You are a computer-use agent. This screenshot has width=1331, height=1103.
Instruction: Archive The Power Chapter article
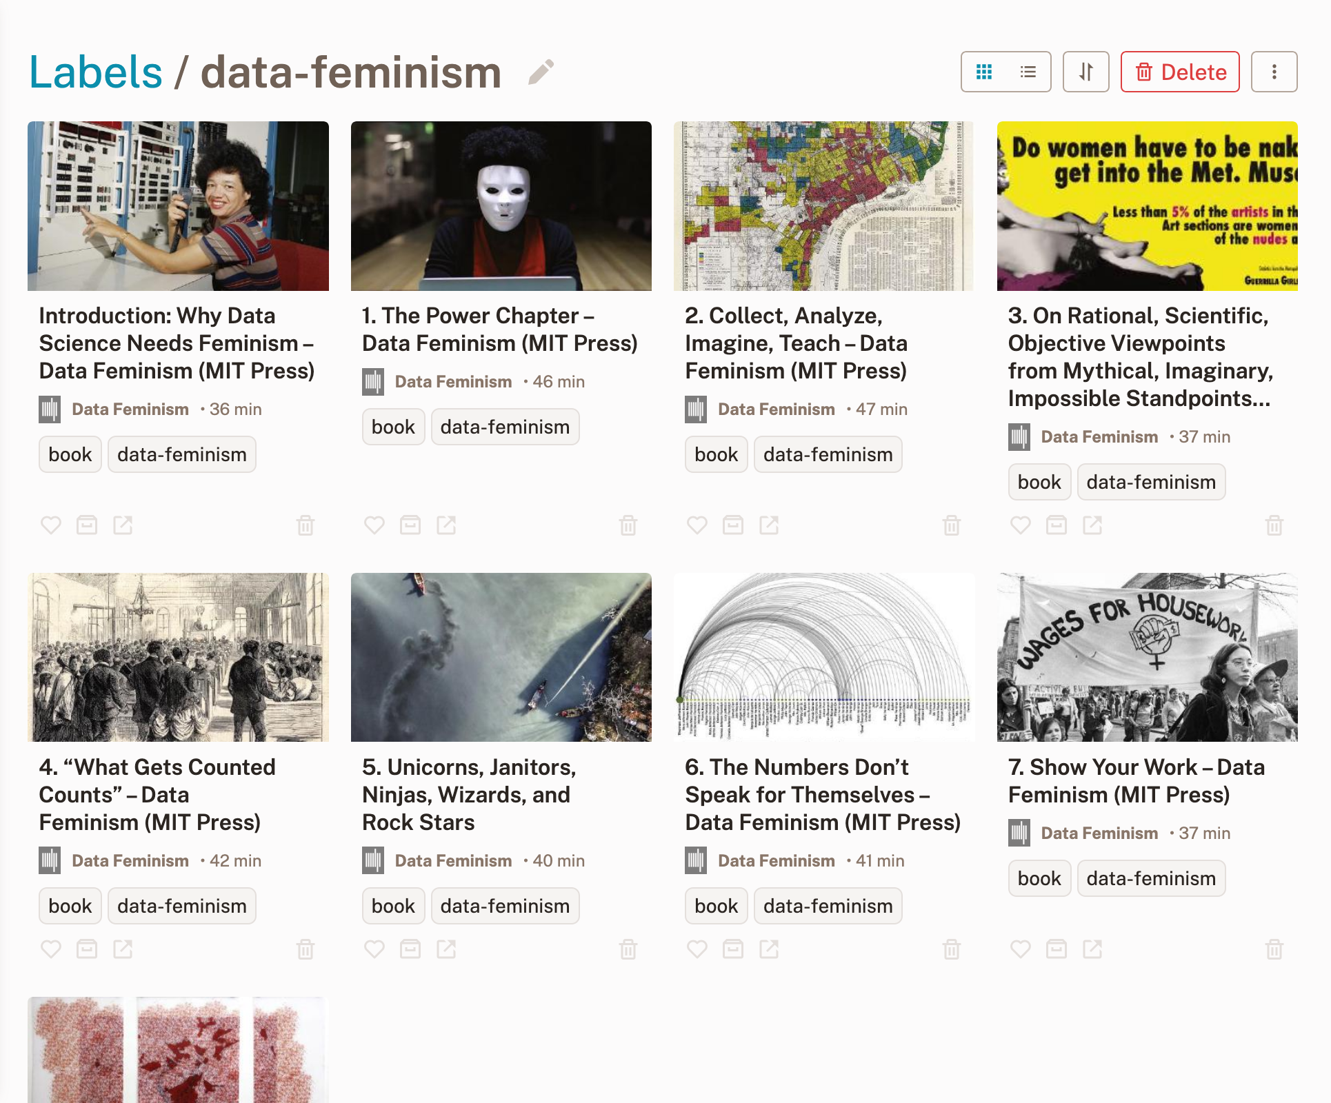(410, 525)
